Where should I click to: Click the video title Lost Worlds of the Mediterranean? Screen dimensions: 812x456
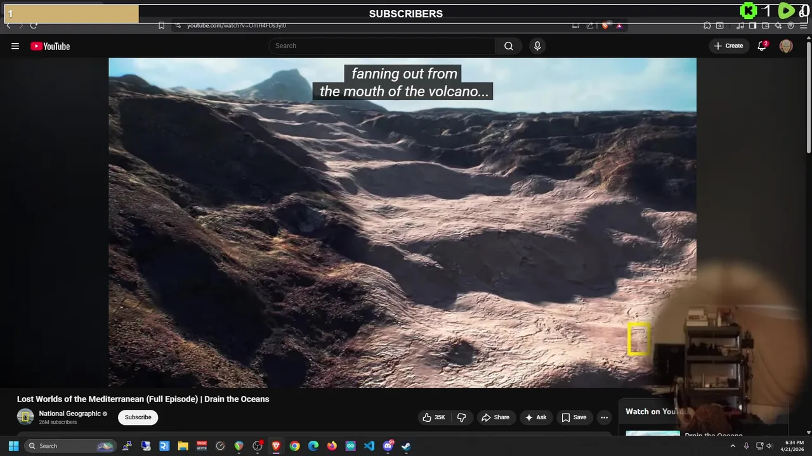(143, 399)
